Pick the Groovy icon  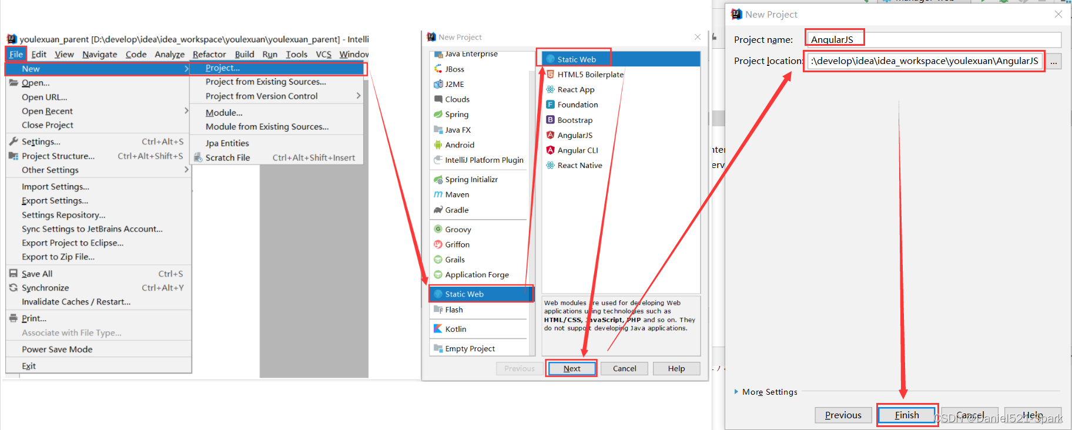pyautogui.click(x=438, y=229)
